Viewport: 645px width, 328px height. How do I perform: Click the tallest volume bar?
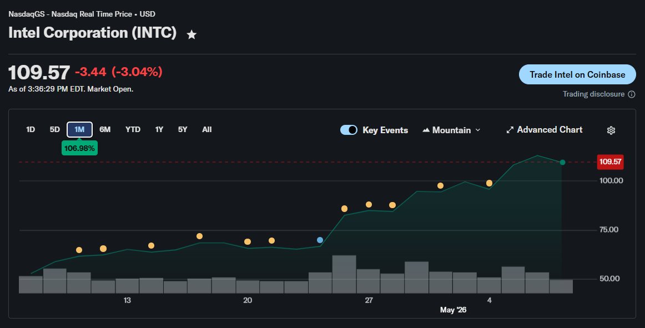(x=344, y=274)
